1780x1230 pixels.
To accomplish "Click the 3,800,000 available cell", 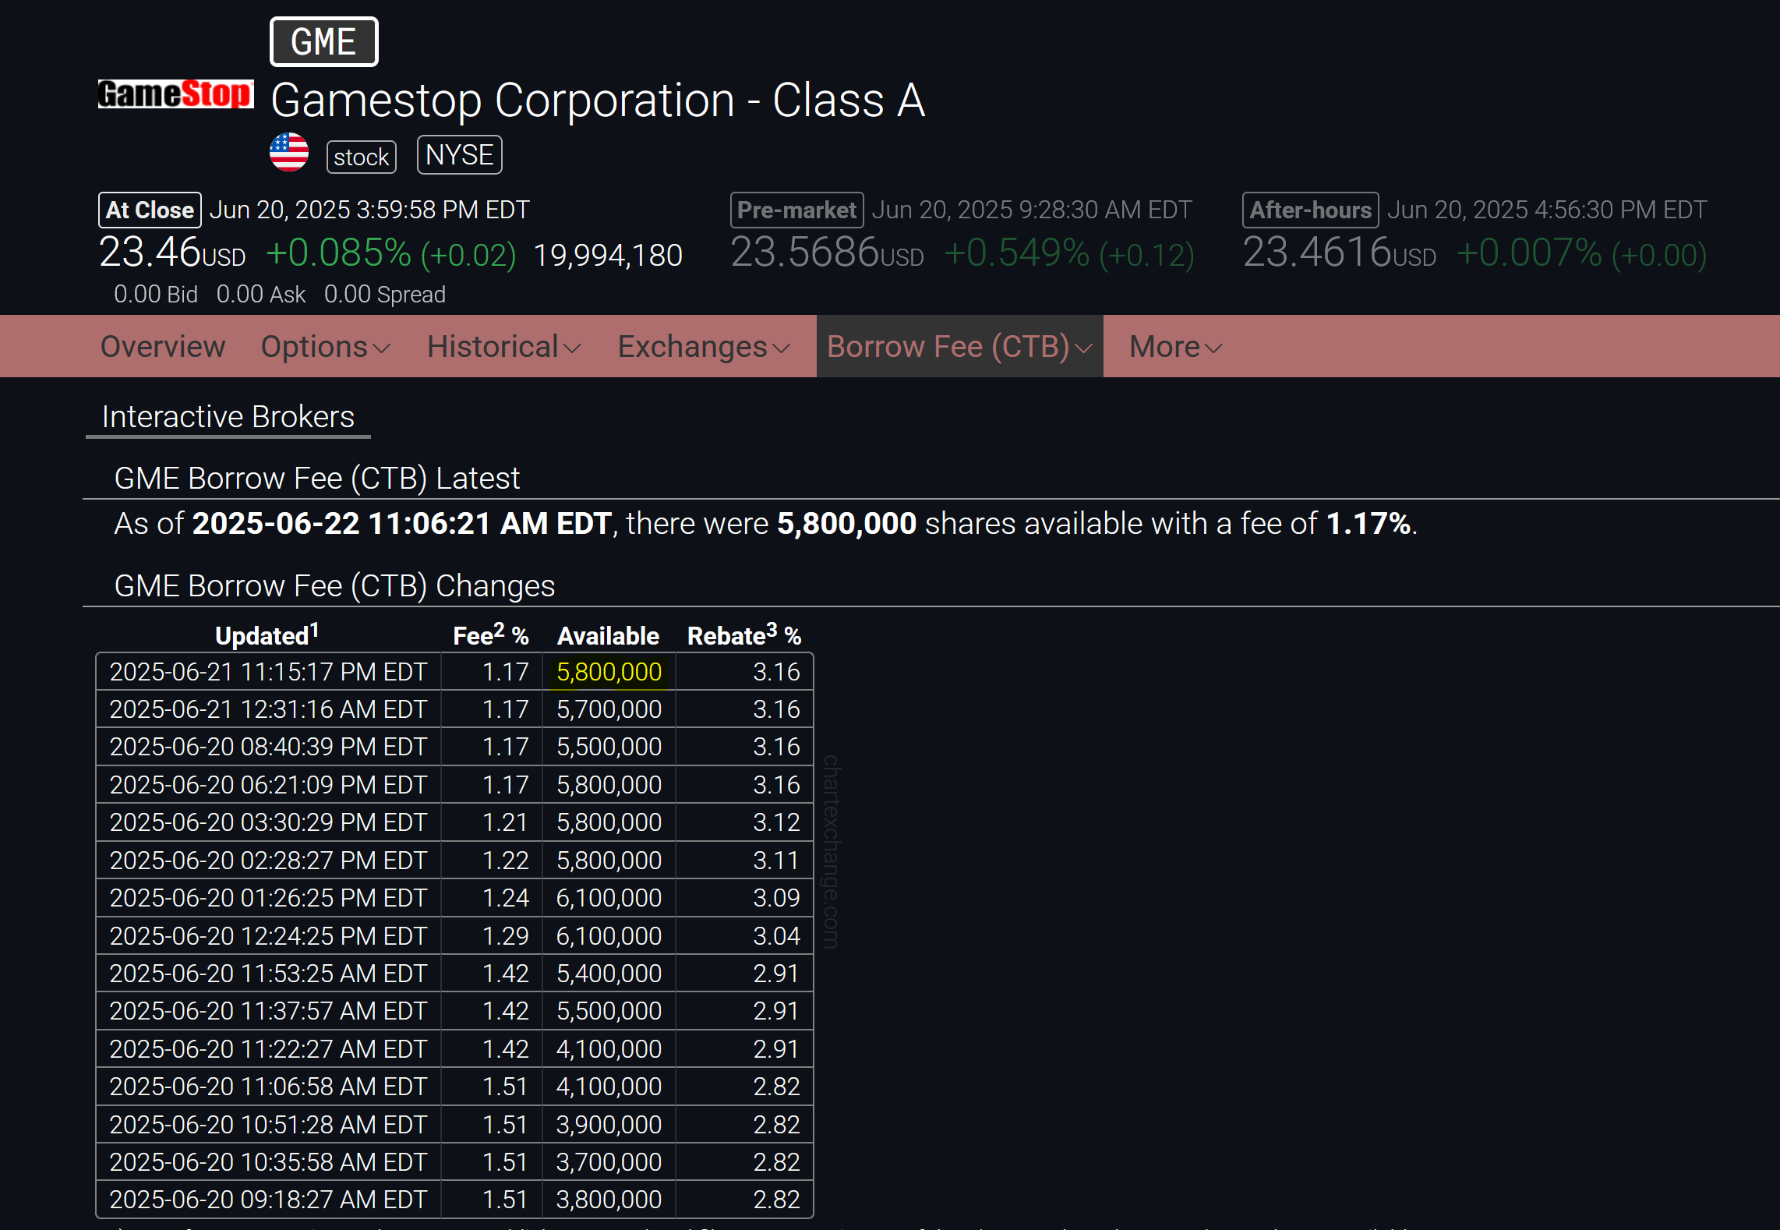I will [609, 1200].
